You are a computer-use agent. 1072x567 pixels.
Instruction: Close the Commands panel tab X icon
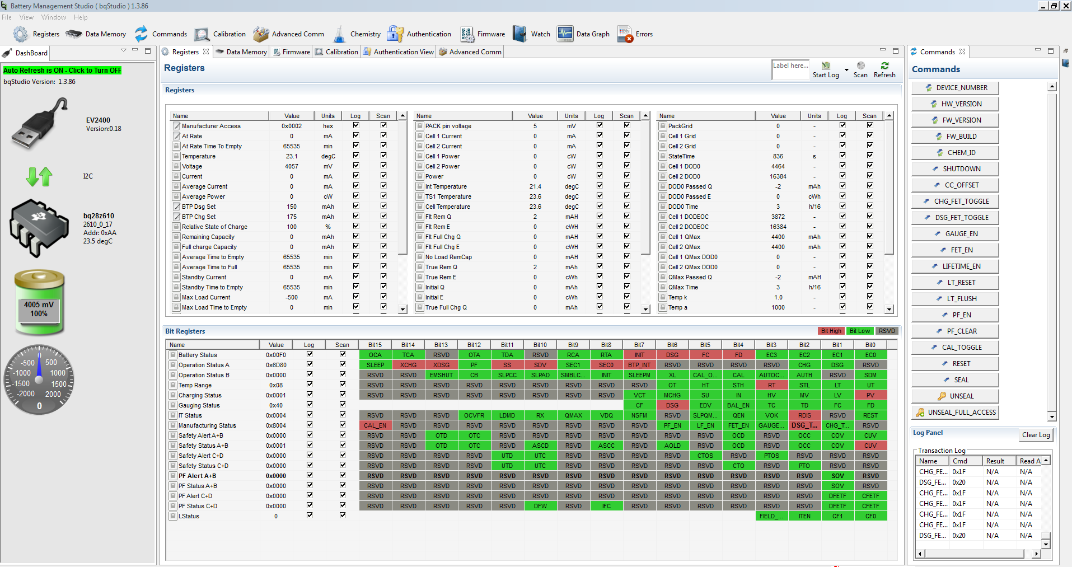point(962,52)
